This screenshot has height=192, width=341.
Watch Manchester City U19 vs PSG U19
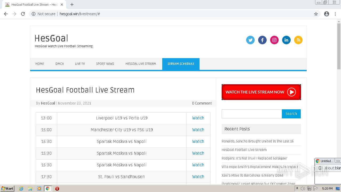coord(198,130)
